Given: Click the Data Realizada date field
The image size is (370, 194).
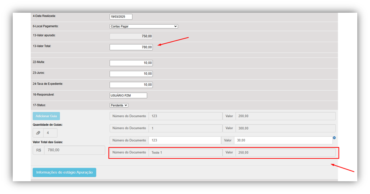Looking at the screenshot, I should 121,17.
